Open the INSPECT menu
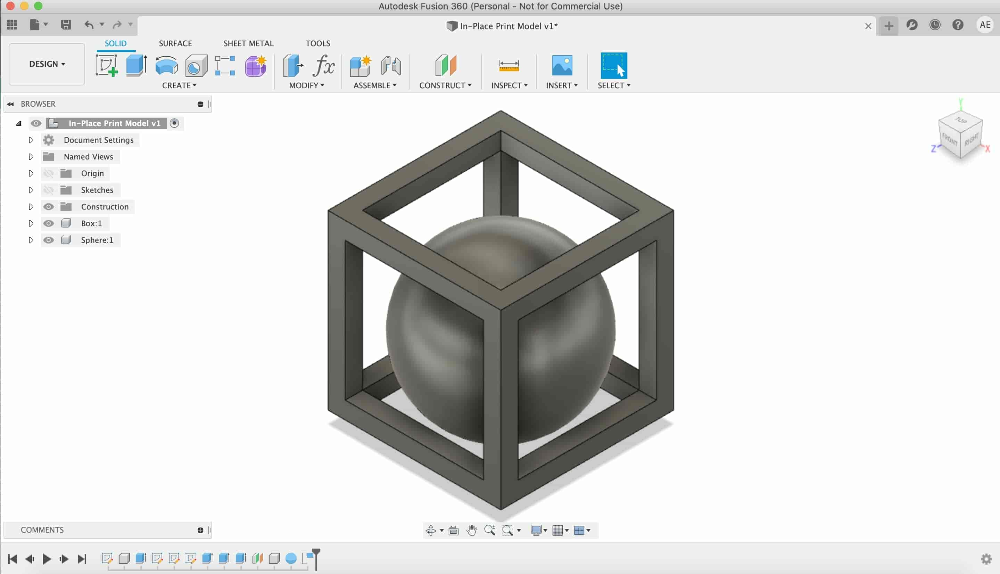The height and width of the screenshot is (574, 1000). click(510, 85)
